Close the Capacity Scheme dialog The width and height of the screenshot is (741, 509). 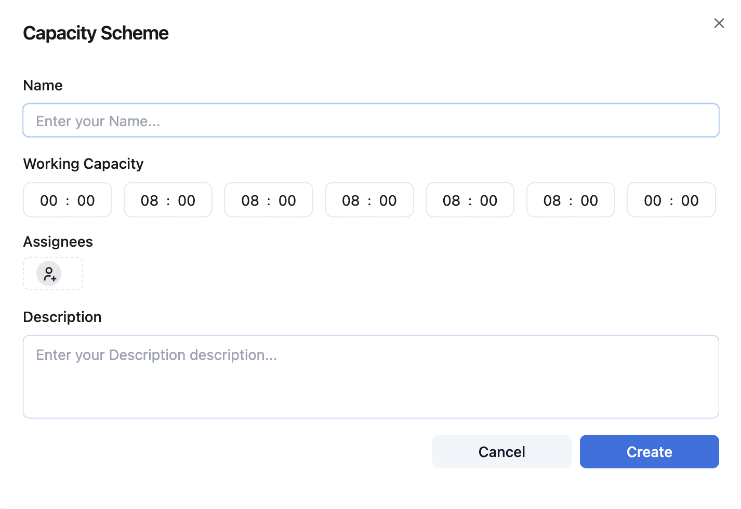click(x=719, y=23)
